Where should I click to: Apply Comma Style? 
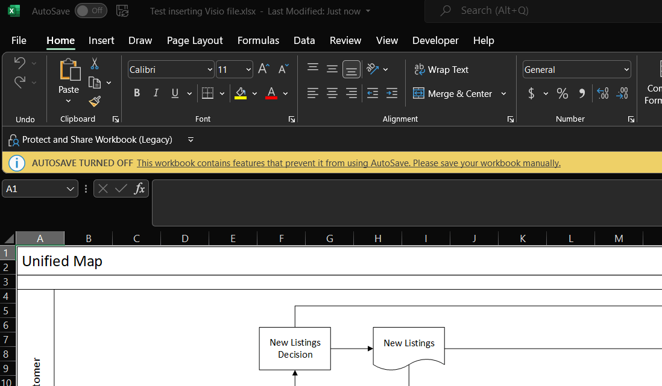point(582,93)
